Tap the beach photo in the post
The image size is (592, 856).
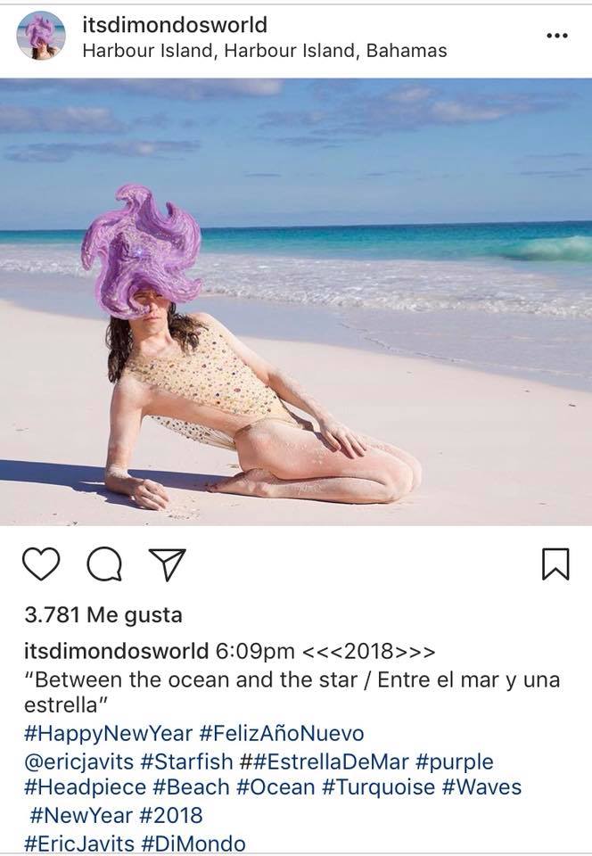coord(296,302)
